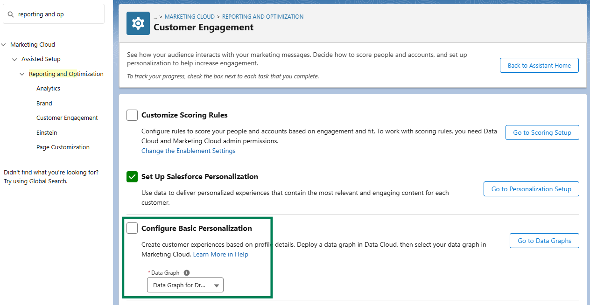Screen dimensions: 590x305
Task: Click the 'Try using Global Search.' text
Action: (35, 181)
